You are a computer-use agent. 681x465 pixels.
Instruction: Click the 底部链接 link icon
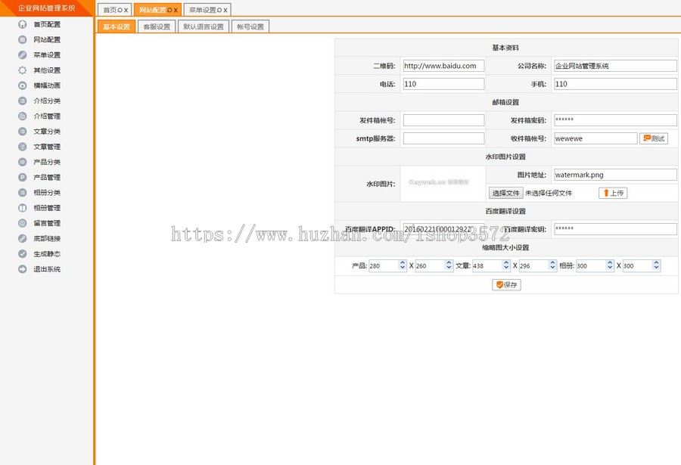(x=23, y=237)
